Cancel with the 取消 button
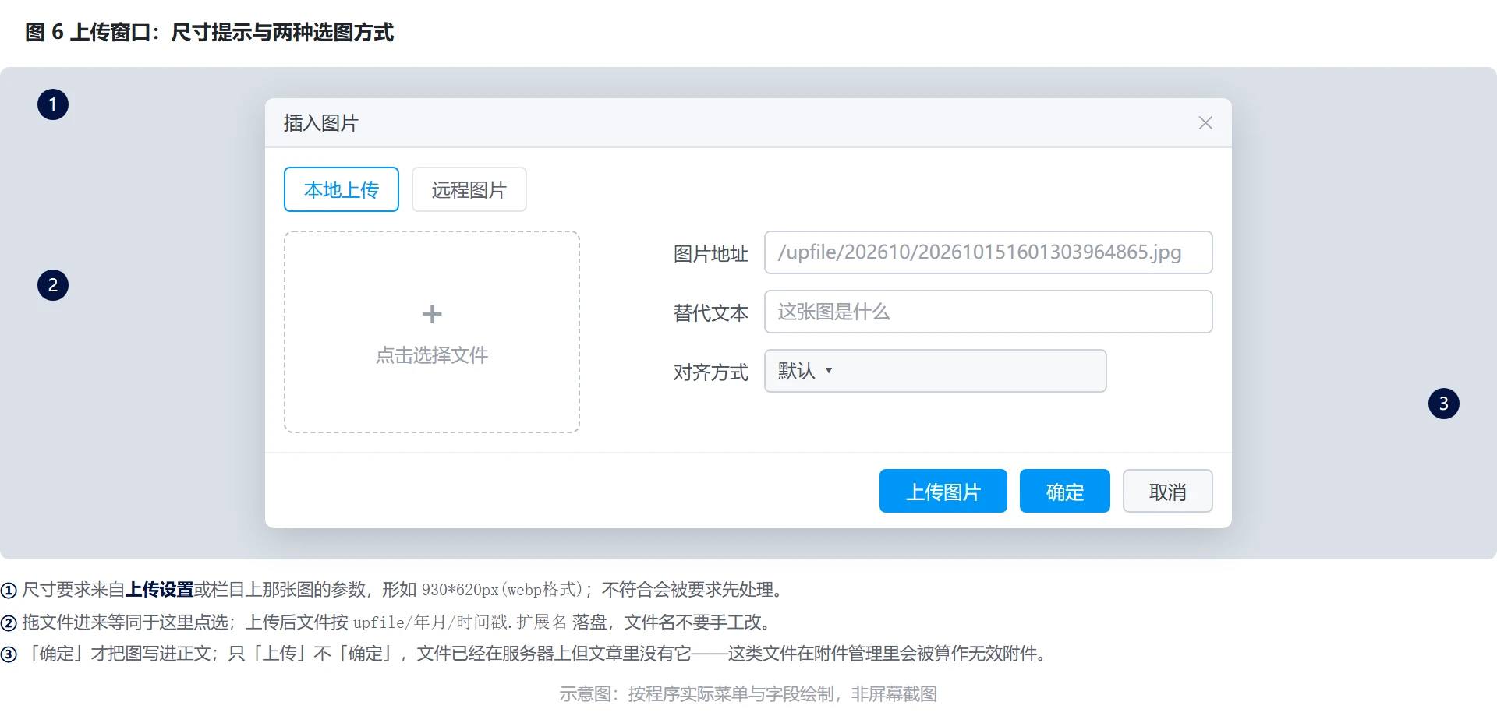Viewport: 1497px width, 723px height. click(x=1168, y=491)
